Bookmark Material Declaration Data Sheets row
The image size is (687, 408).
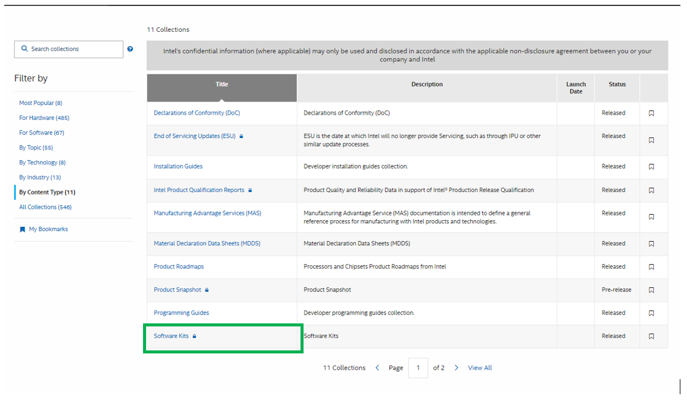[652, 244]
